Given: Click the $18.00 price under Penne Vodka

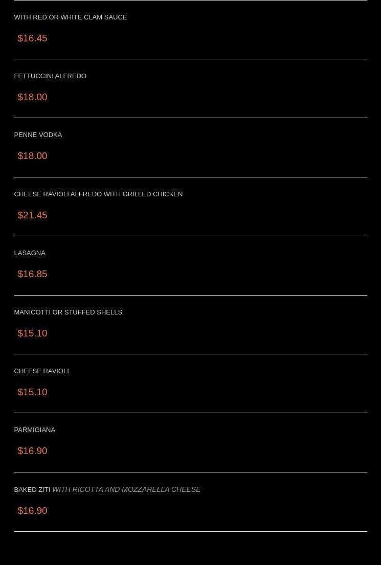Looking at the screenshot, I should [32, 156].
